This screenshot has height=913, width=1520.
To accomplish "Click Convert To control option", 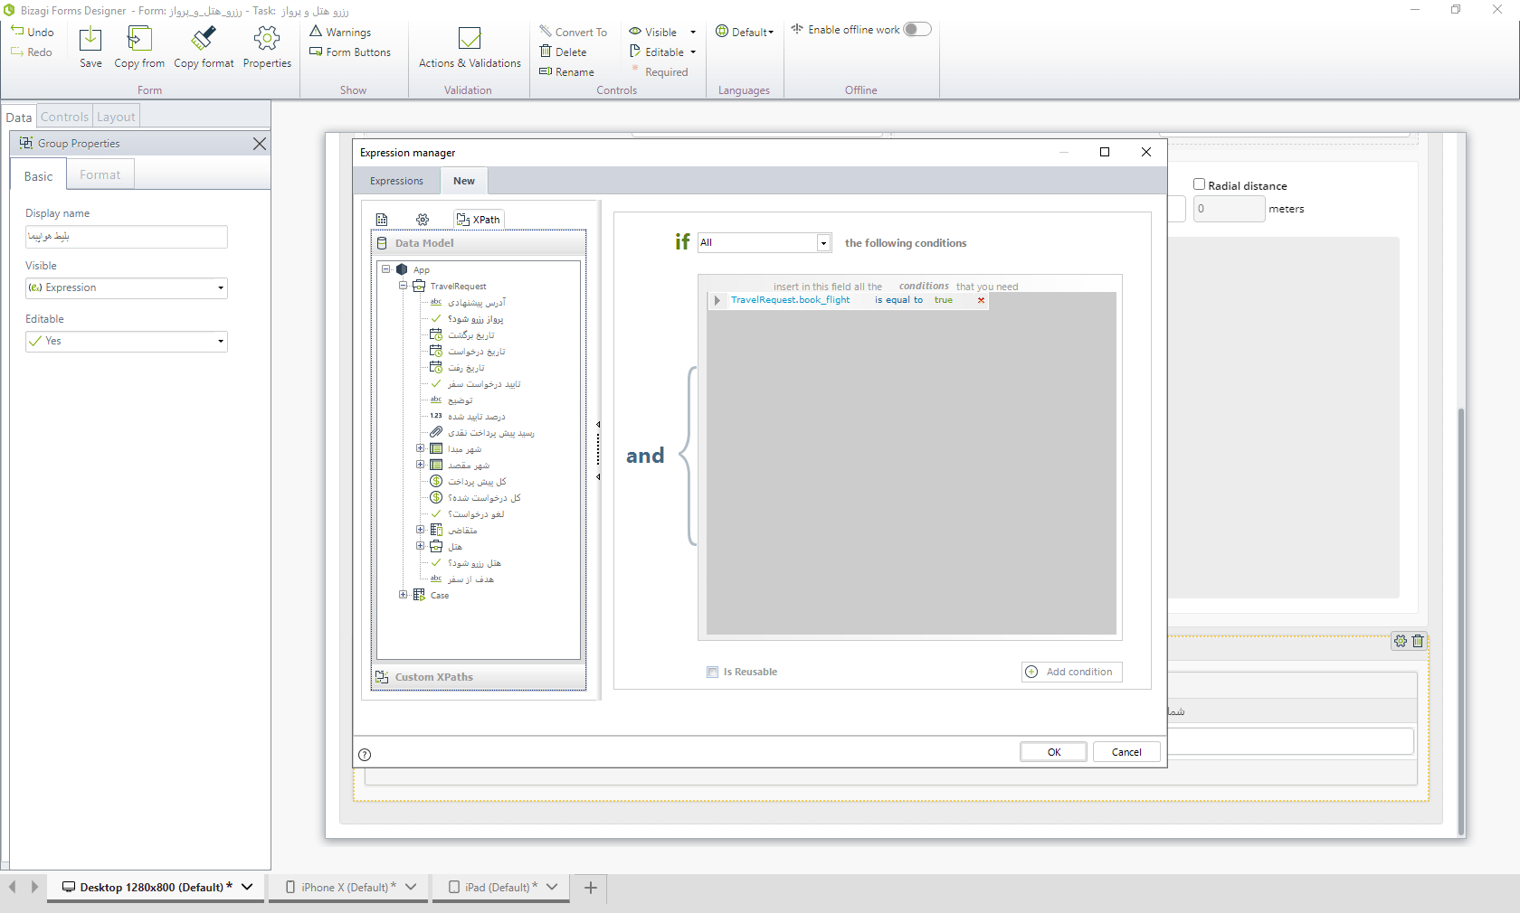I will (x=574, y=32).
